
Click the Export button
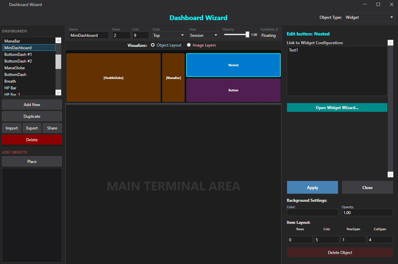click(x=32, y=128)
